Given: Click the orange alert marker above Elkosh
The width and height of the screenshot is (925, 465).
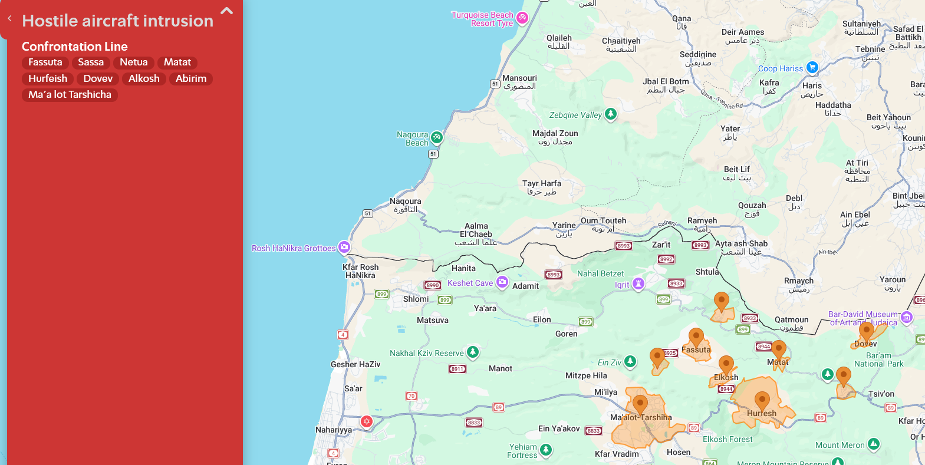Looking at the screenshot, I should tap(726, 365).
